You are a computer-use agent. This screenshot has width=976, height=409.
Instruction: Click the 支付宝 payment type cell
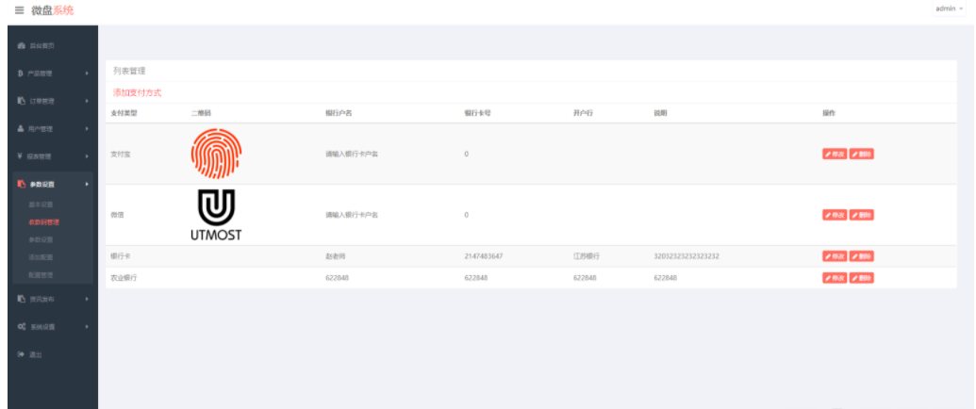120,154
